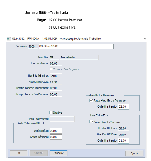The image size is (151, 161).
Task: Focus Tempo Lanche 2o Período field
Action: coord(56,94)
